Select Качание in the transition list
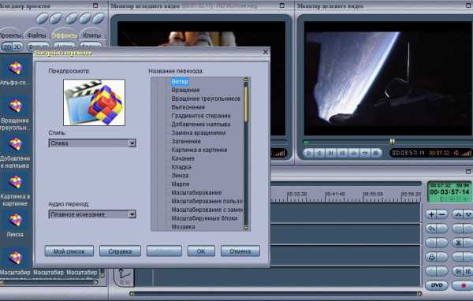Viewport: 473px width, 301px height. click(x=183, y=158)
